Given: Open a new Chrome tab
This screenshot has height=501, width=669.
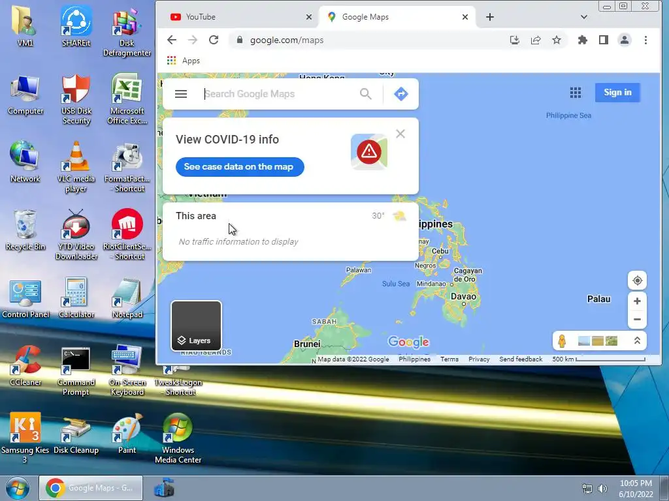Looking at the screenshot, I should [490, 17].
